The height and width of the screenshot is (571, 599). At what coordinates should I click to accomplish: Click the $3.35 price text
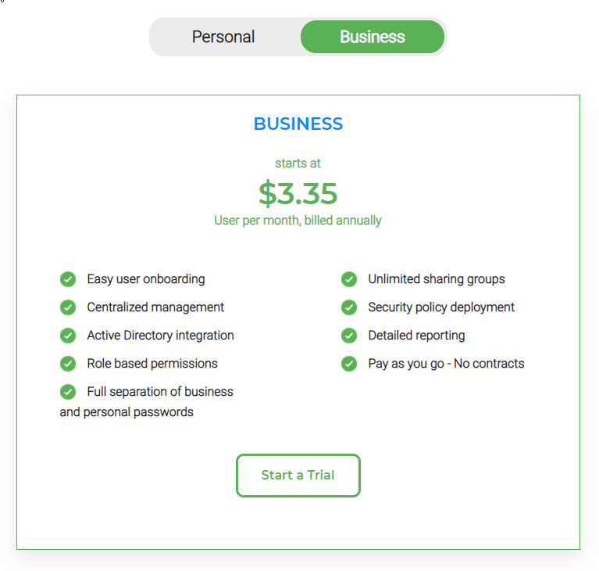[x=298, y=193]
